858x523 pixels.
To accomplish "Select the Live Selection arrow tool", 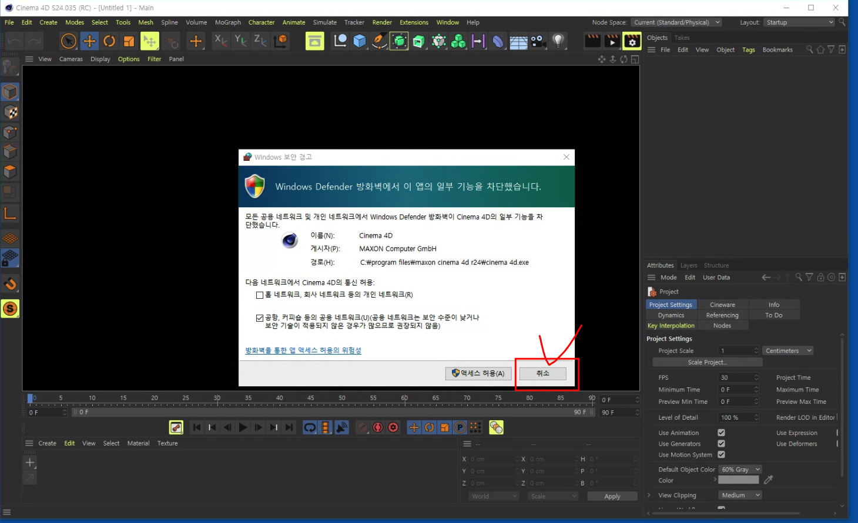I will click(x=69, y=41).
